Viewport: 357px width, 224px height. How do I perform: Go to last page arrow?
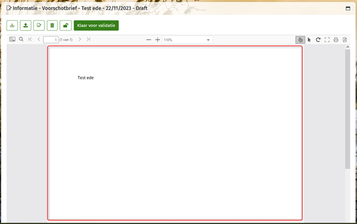coord(89,39)
